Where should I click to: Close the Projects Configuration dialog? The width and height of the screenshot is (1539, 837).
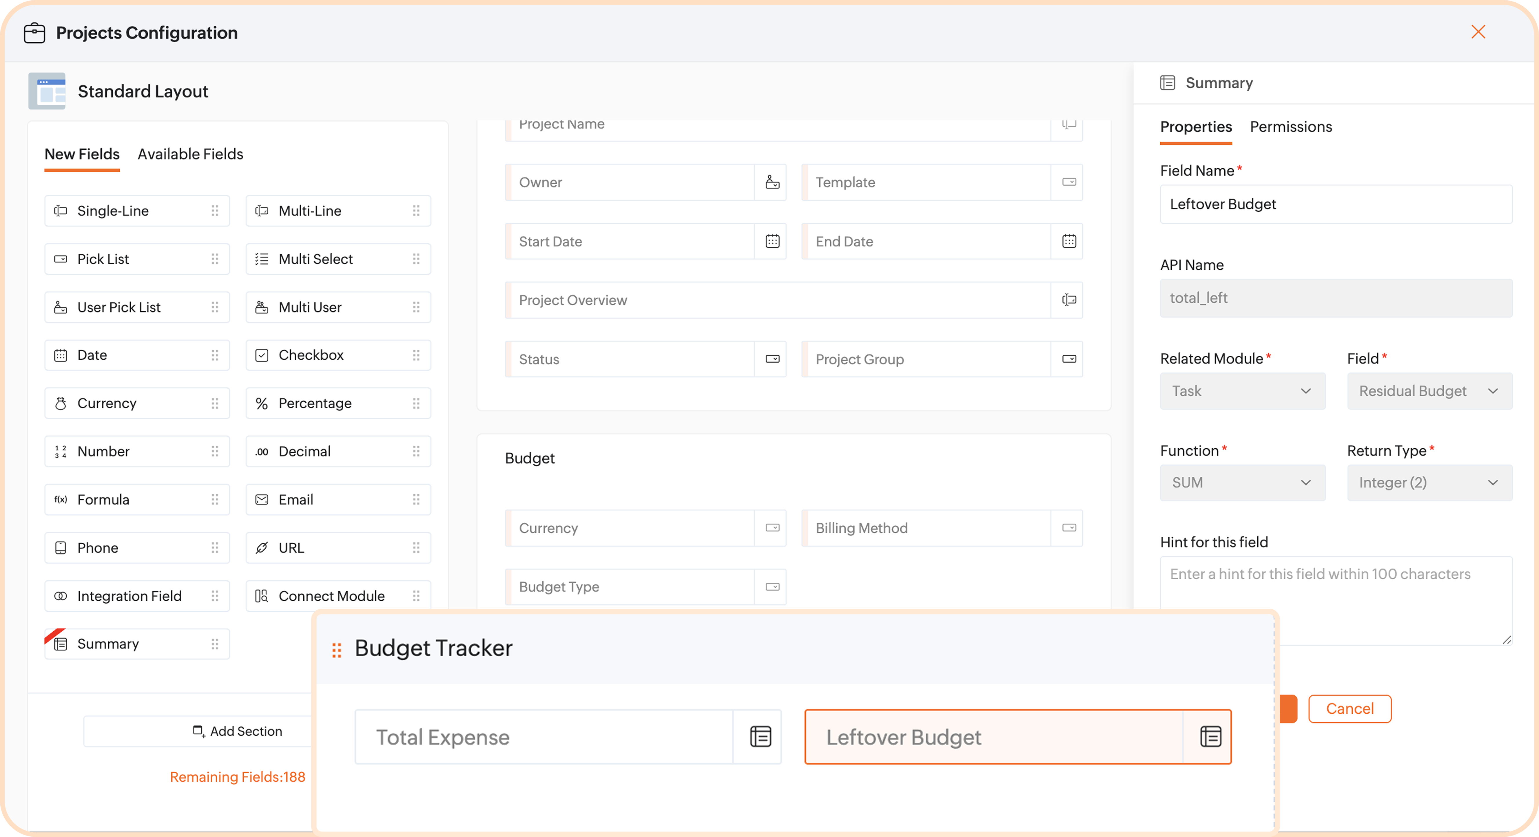(1478, 32)
